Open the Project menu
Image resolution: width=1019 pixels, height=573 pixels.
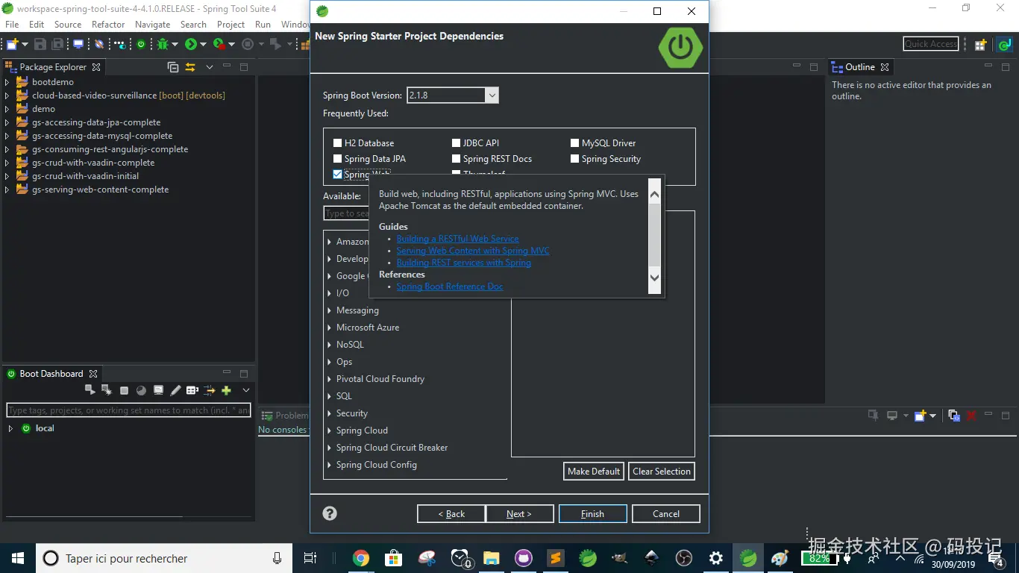click(x=231, y=25)
